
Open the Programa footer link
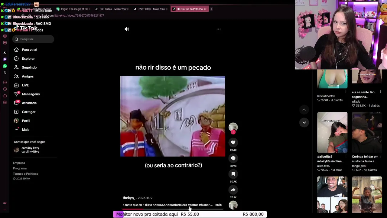click(x=20, y=168)
